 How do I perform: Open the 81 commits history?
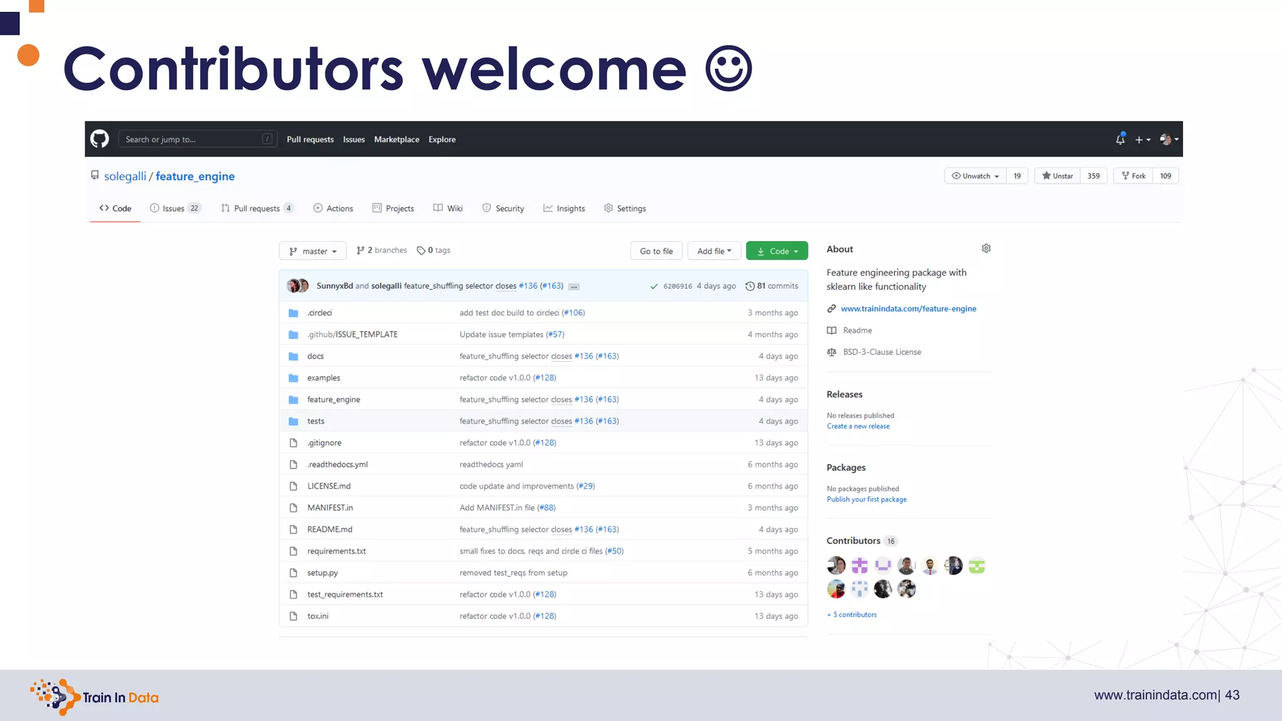pyautogui.click(x=772, y=286)
